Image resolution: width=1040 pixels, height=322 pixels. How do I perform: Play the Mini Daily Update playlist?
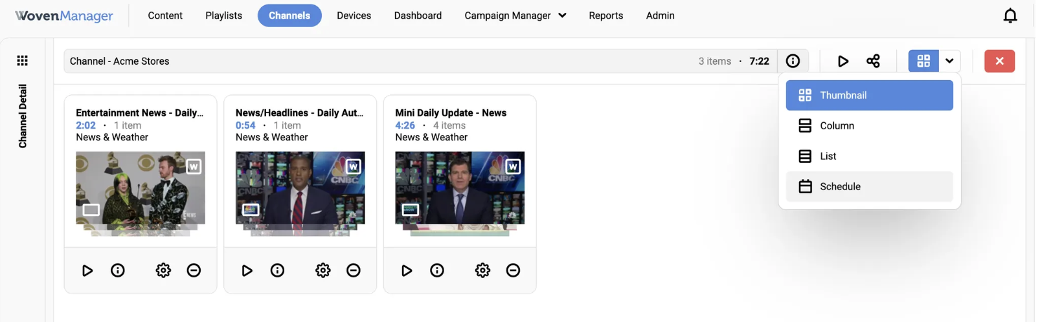407,270
